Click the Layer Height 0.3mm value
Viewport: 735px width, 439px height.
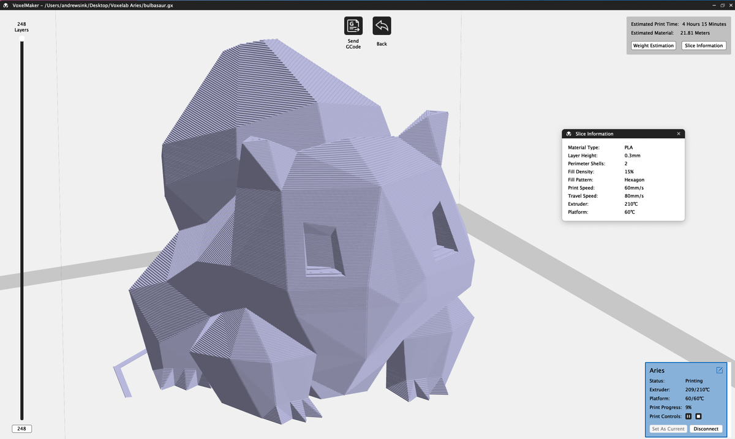click(x=632, y=156)
